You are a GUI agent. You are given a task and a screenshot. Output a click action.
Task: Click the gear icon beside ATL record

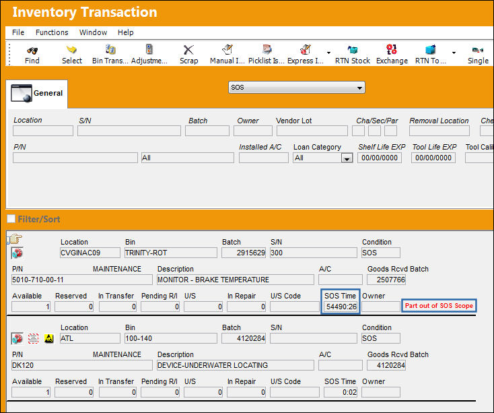pyautogui.click(x=17, y=339)
